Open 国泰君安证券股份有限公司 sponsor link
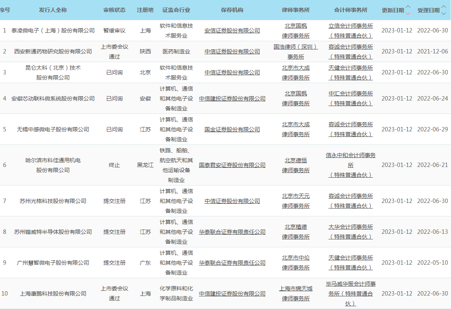 click(232, 165)
